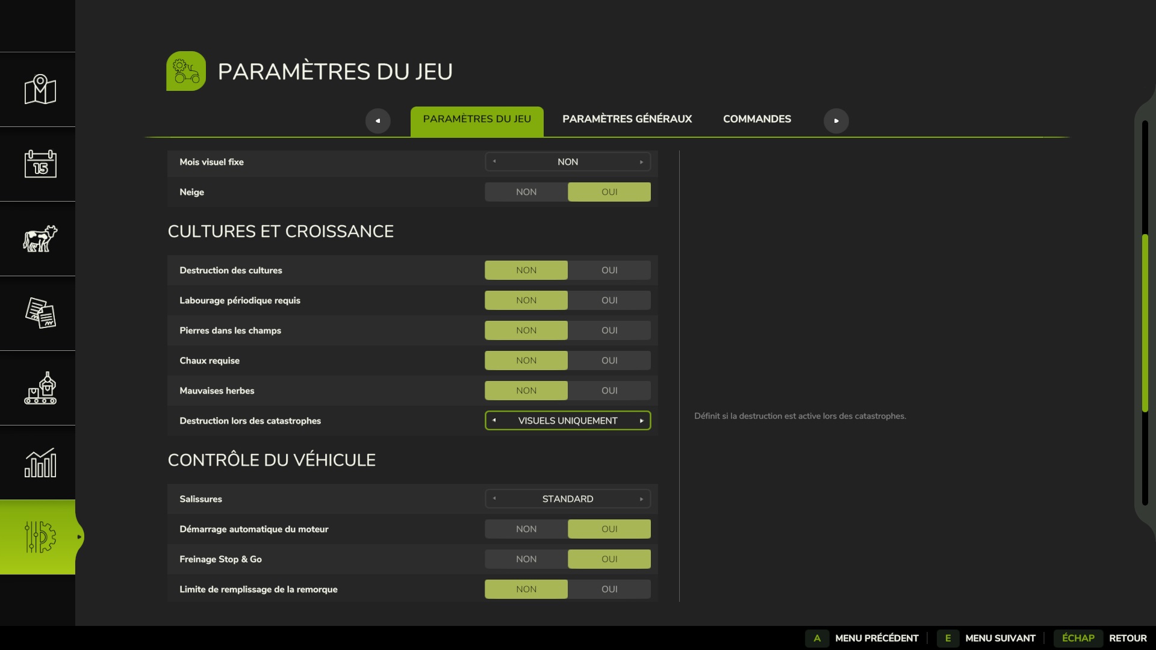Click the STANDARD value for Salissures
The height and width of the screenshot is (650, 1156).
[568, 499]
